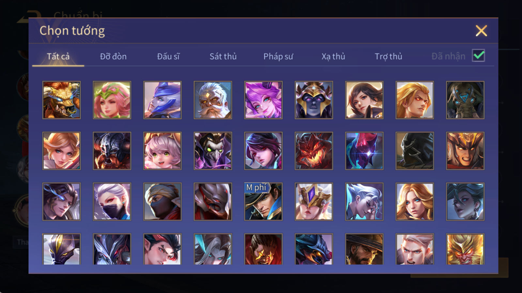
Task: Select the bull-headed hero portrait
Action: click(x=61, y=100)
